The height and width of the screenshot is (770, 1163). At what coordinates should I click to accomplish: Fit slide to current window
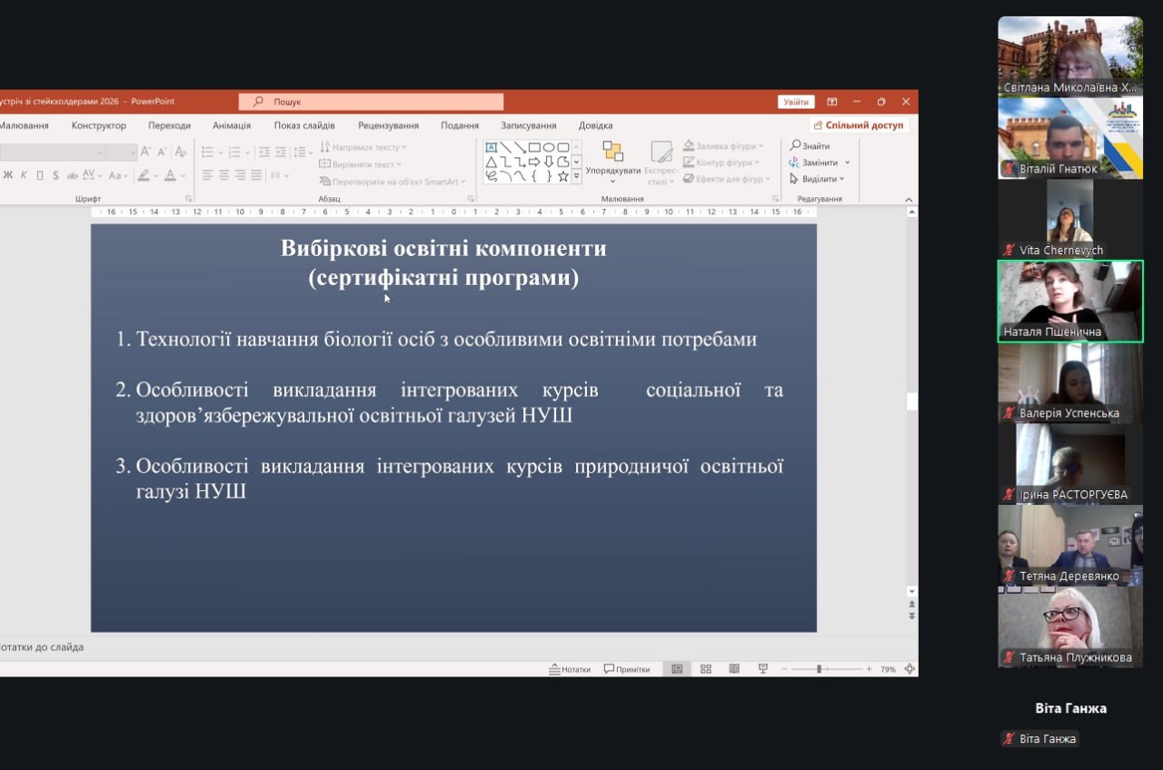tap(910, 669)
